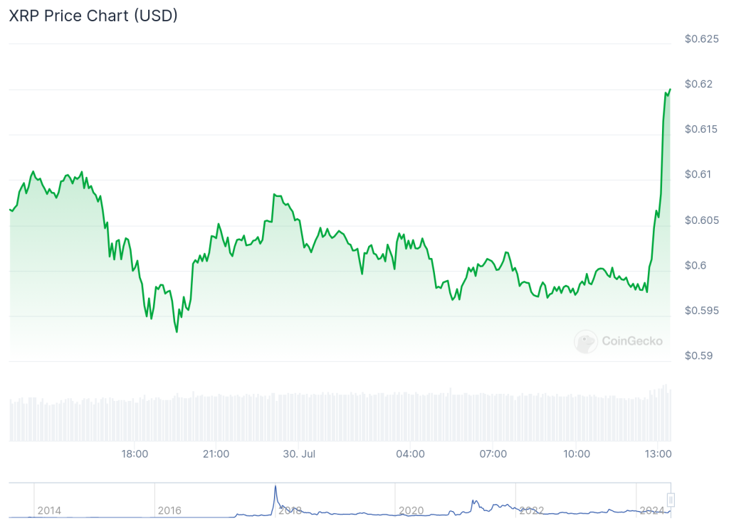Click the 2018 price spike in navigator
Screen dimensions: 729x531
276,490
